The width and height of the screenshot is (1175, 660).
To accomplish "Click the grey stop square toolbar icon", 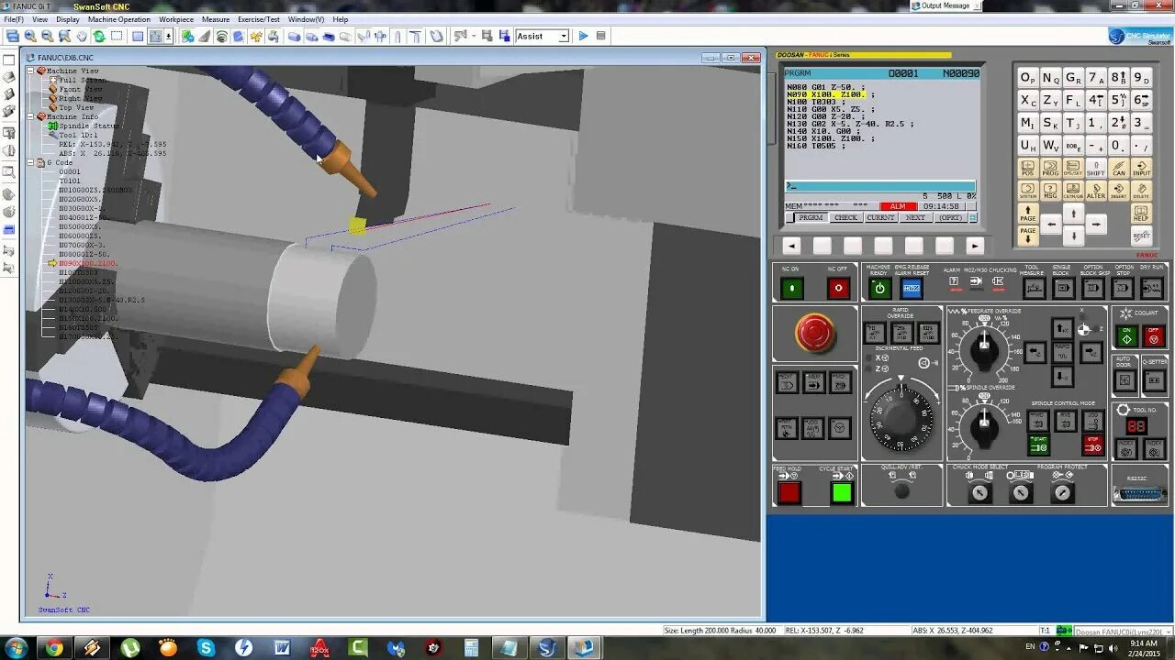I will pos(601,36).
